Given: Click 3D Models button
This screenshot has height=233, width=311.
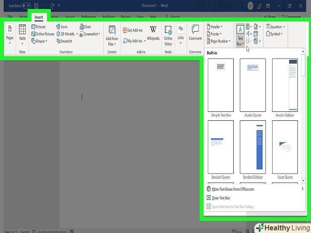Looking at the screenshot, I should point(65,34).
